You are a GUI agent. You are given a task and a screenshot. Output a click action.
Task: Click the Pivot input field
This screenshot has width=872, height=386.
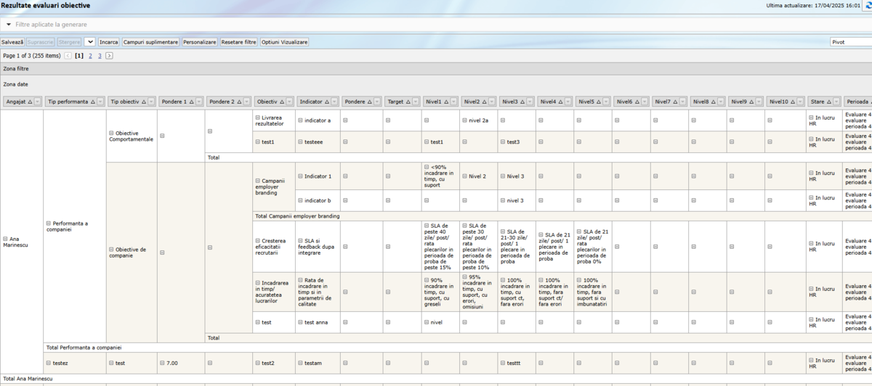[849, 42]
